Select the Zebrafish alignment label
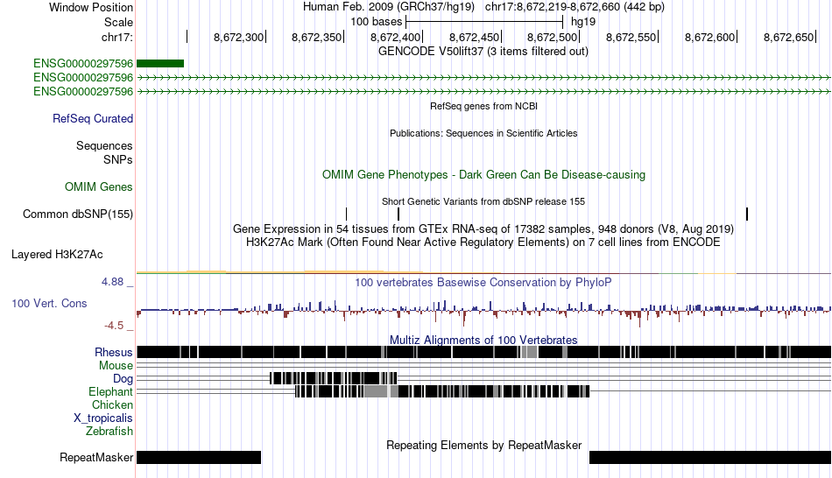Screen dimensions: 832x478 pos(109,431)
